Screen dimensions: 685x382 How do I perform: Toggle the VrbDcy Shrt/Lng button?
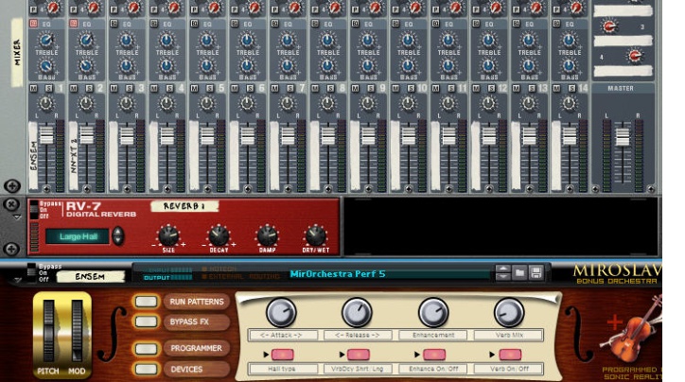coord(359,354)
